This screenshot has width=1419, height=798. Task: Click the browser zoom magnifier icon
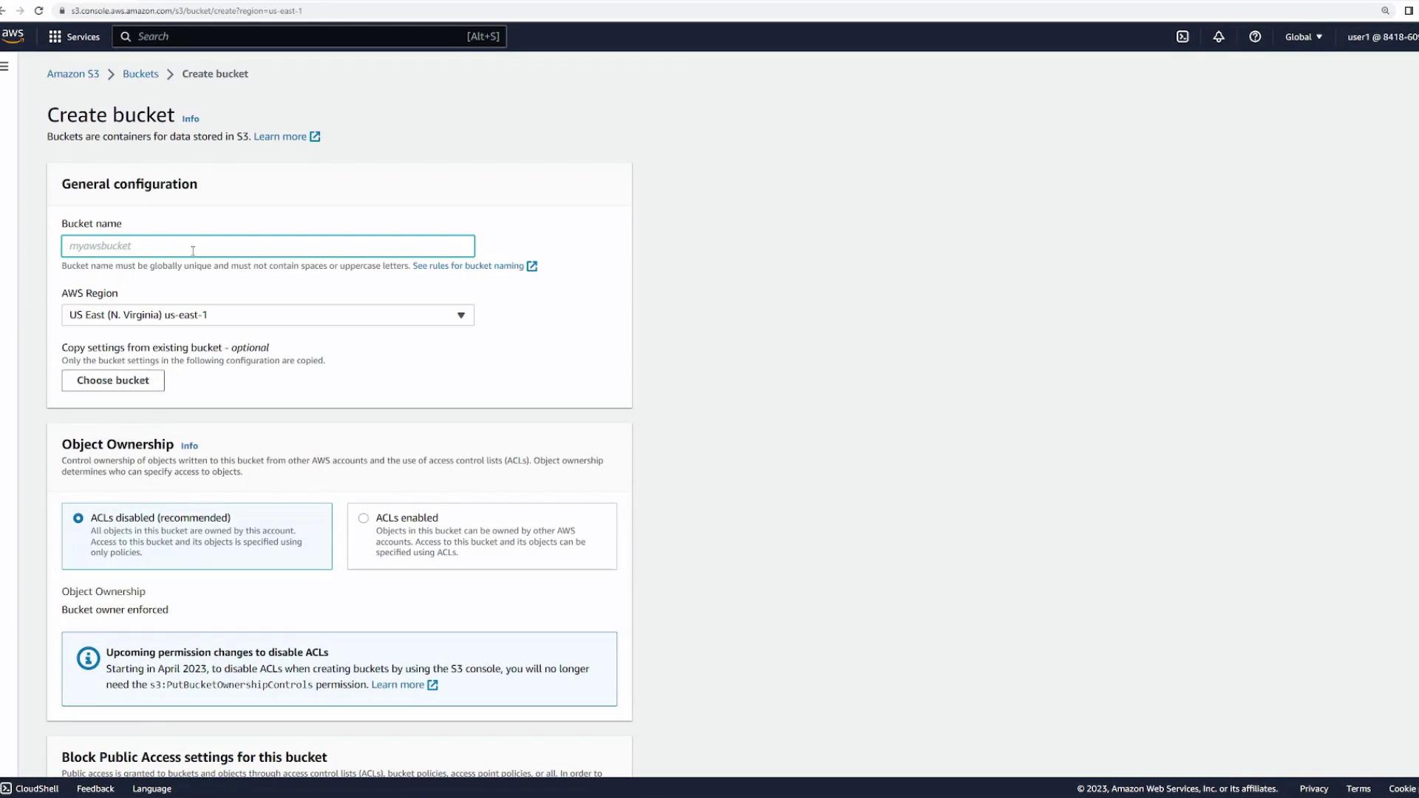pyautogui.click(x=1385, y=11)
